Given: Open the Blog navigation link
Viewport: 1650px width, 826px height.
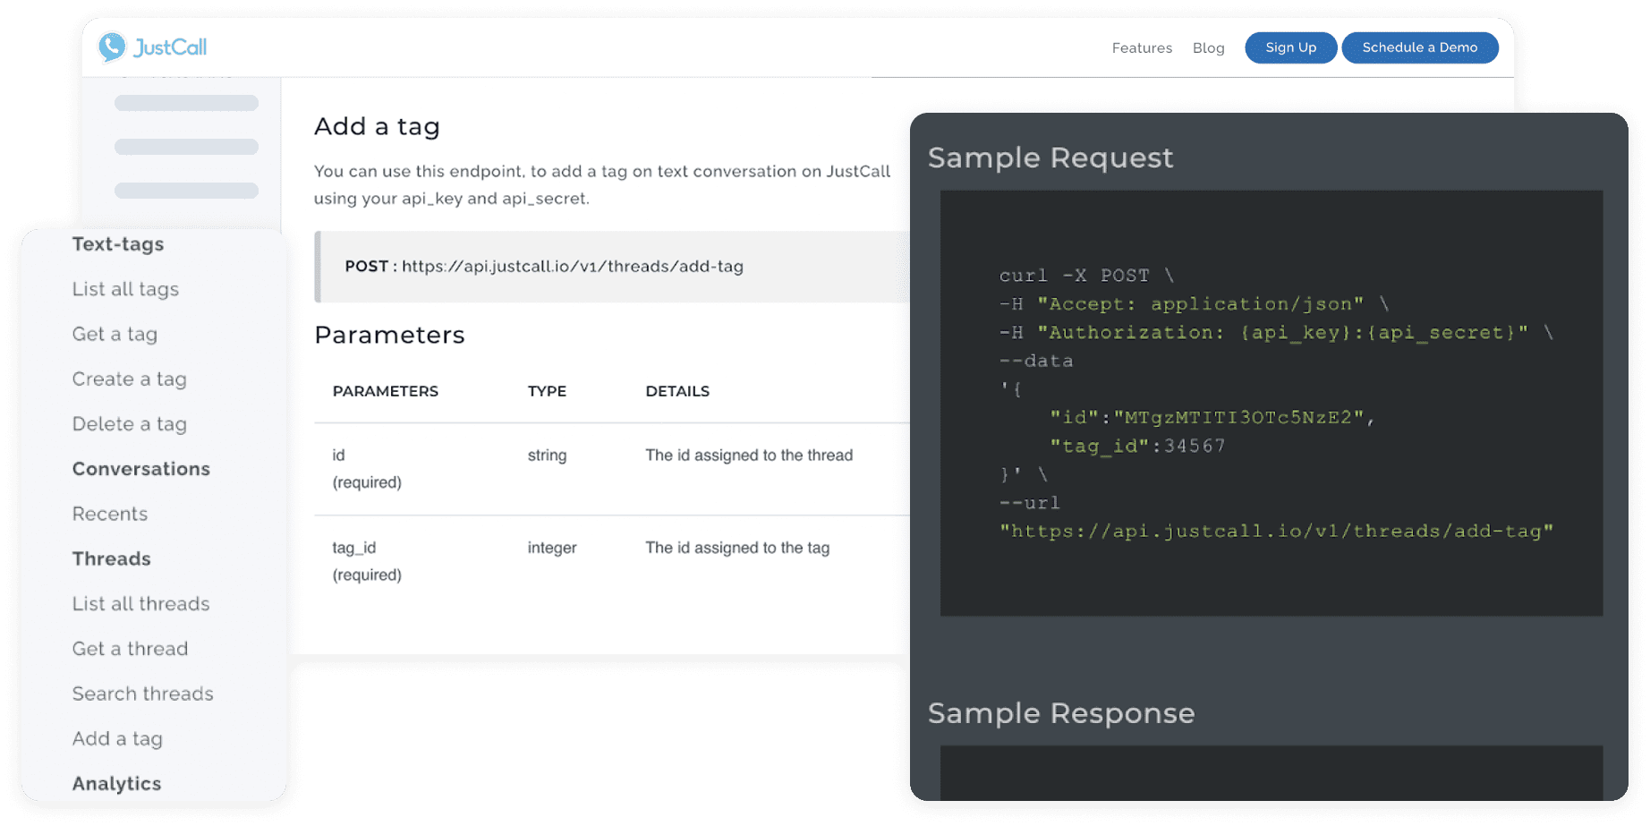Looking at the screenshot, I should point(1208,48).
